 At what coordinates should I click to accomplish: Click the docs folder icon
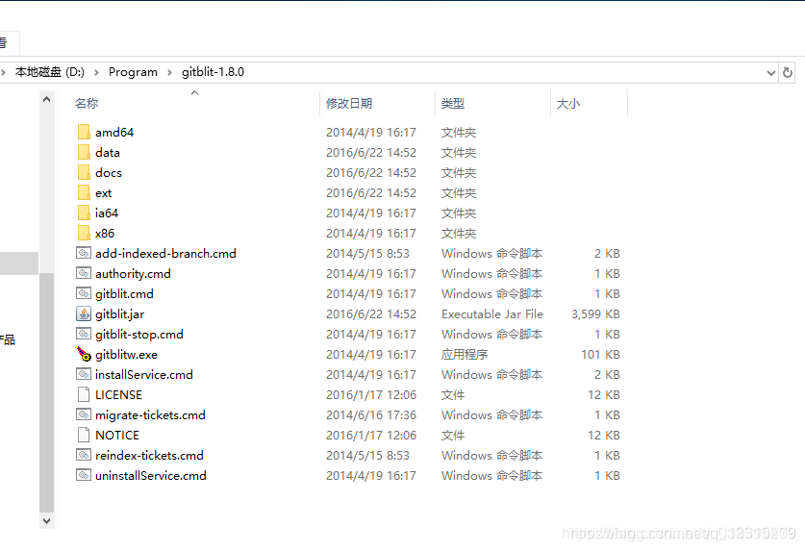84,172
